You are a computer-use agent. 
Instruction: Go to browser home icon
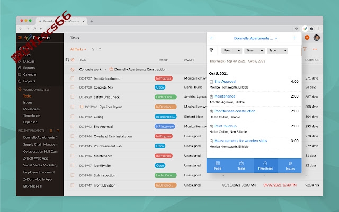click(x=41, y=29)
